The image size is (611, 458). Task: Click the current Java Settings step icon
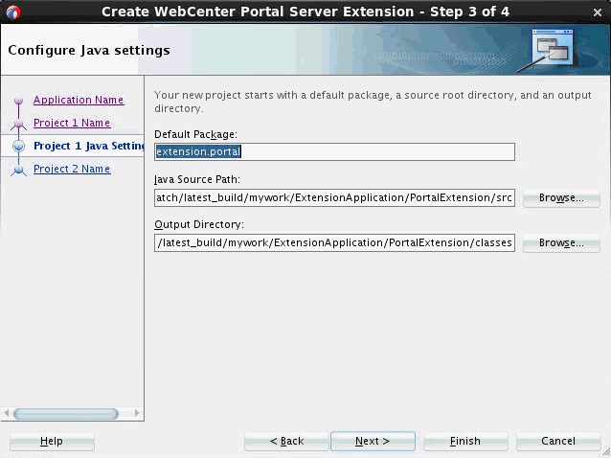coord(18,147)
